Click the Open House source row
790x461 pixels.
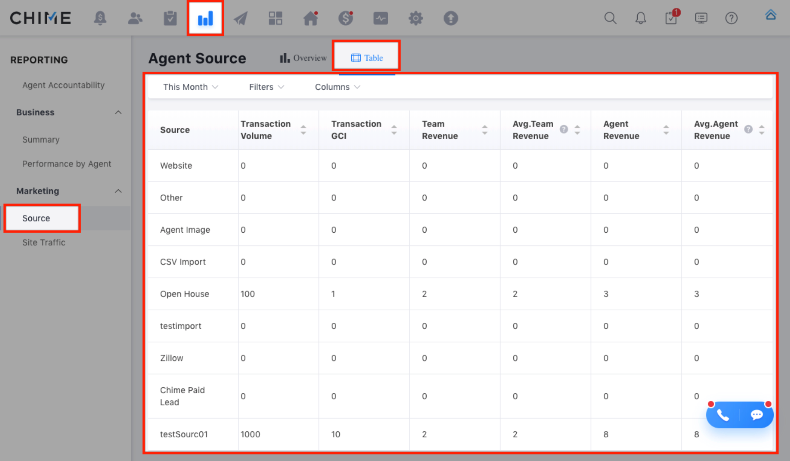point(460,294)
